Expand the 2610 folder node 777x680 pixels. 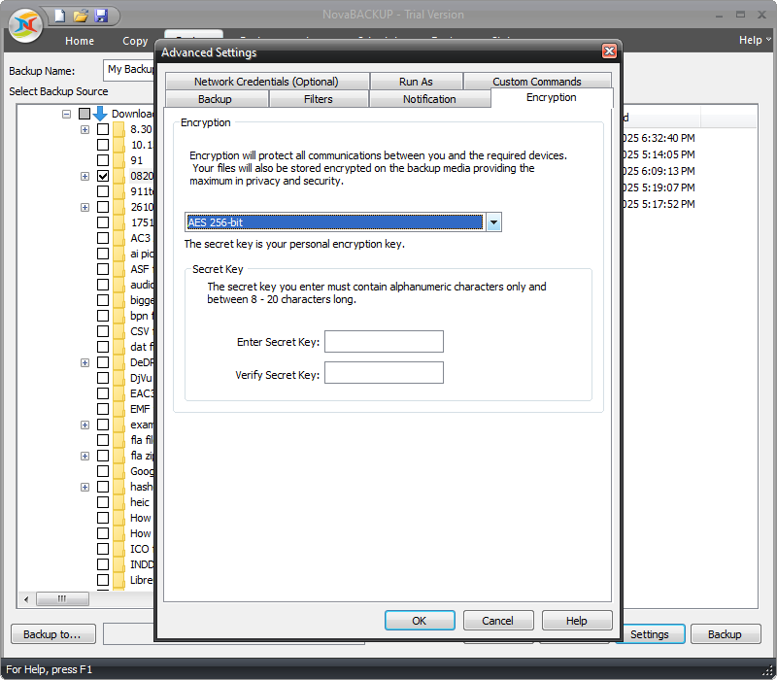(x=84, y=207)
